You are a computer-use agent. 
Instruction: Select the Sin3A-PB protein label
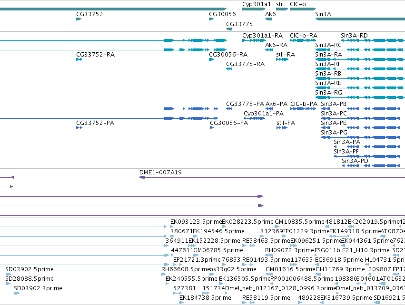(x=334, y=104)
